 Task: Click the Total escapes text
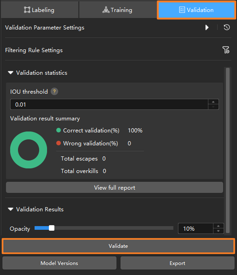pyautogui.click(x=79, y=159)
